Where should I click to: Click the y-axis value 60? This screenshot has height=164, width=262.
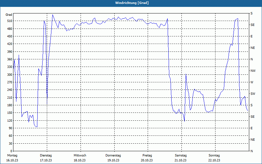(x=10, y=136)
